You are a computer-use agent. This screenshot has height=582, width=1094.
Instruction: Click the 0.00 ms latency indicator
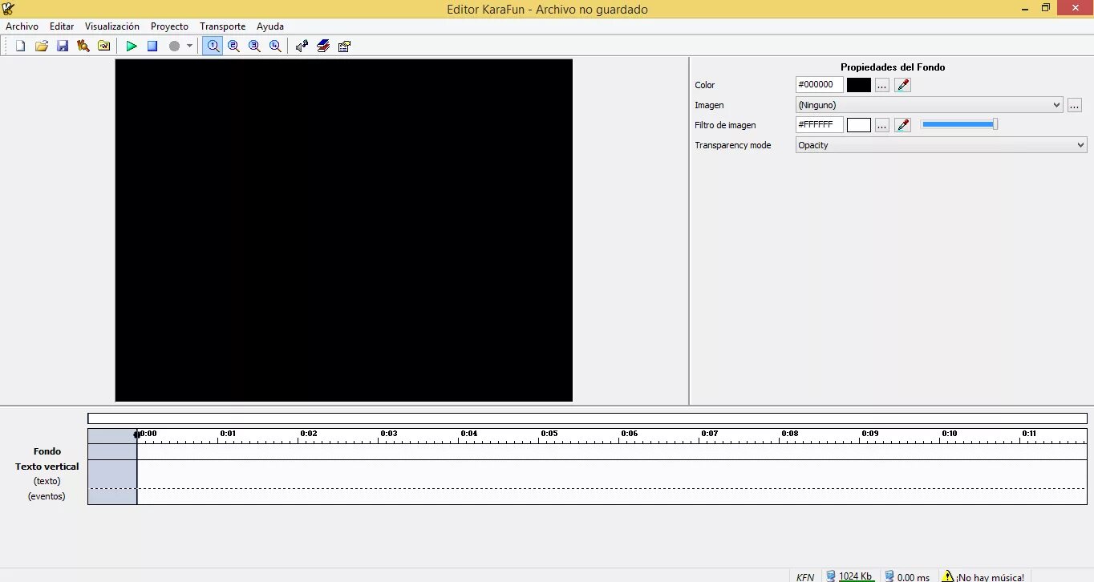(914, 577)
